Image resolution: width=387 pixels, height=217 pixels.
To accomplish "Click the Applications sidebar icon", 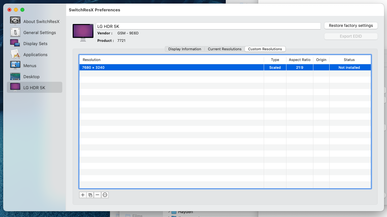I will 15,54.
